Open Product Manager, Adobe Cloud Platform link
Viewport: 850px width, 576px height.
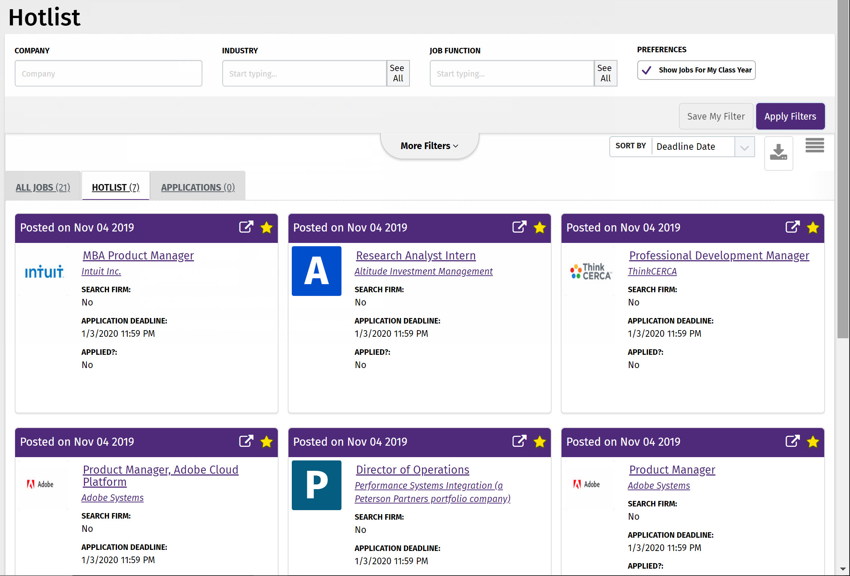[x=160, y=476]
